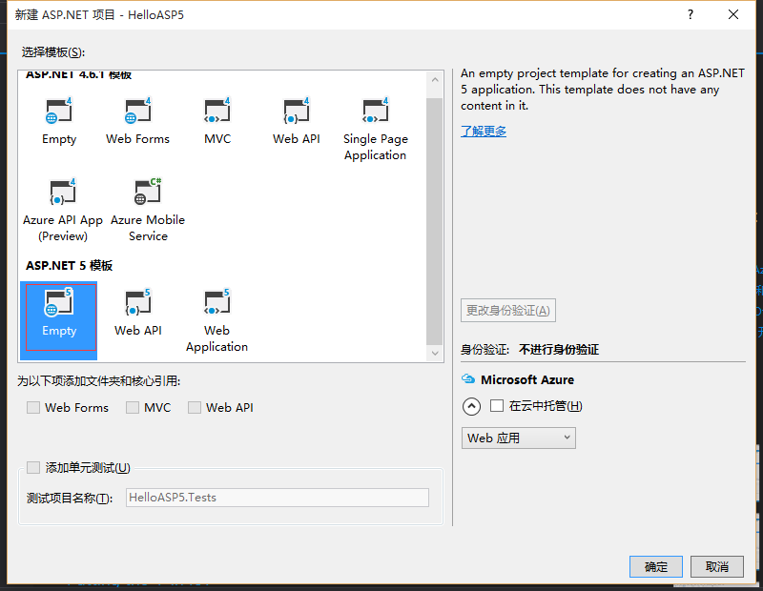Viewport: 763px width, 591px height.
Task: Click the 选择模板 label
Action: point(53,52)
